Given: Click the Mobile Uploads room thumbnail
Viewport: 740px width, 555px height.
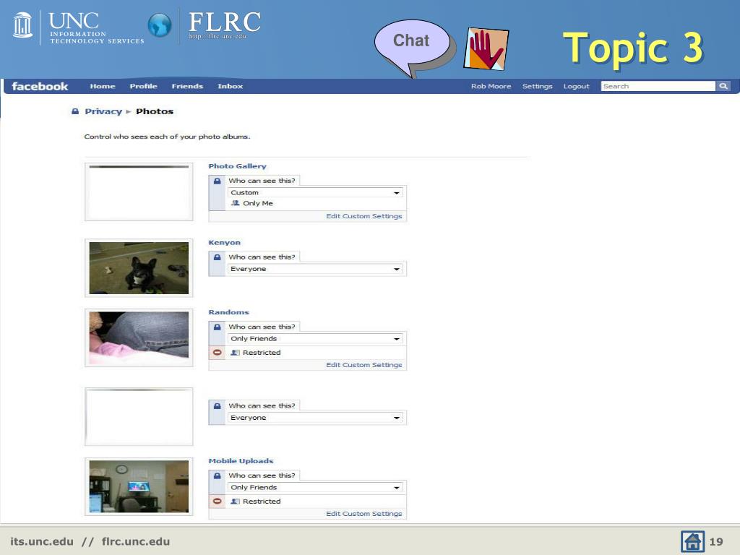Looking at the screenshot, I should pyautogui.click(x=139, y=486).
